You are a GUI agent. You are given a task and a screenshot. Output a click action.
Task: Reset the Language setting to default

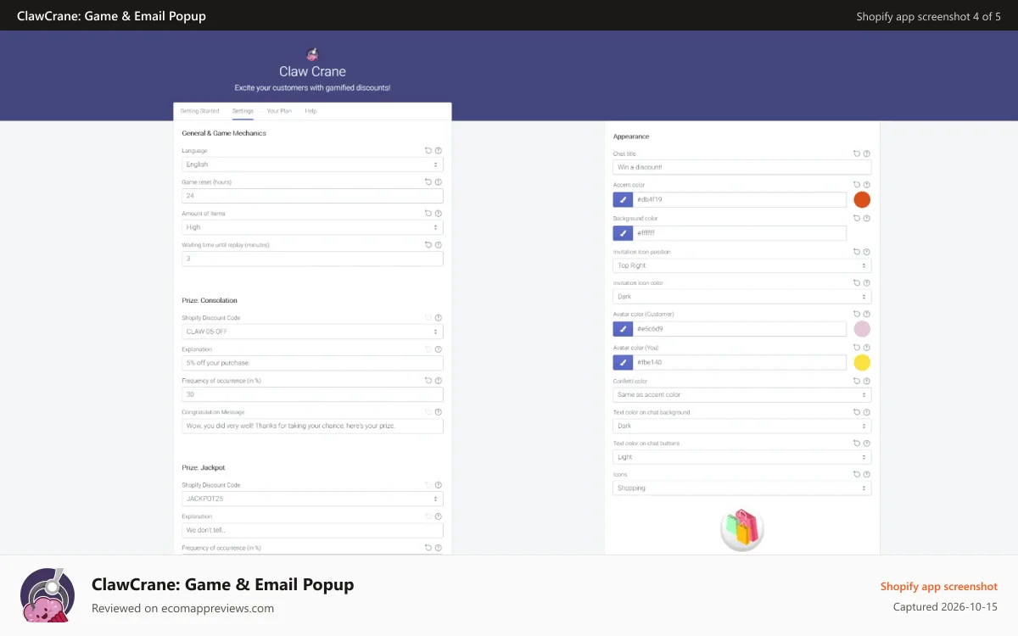click(428, 150)
